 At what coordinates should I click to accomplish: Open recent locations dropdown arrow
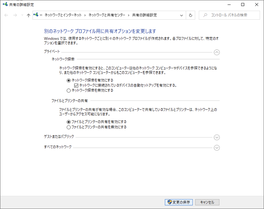tap(22, 15)
